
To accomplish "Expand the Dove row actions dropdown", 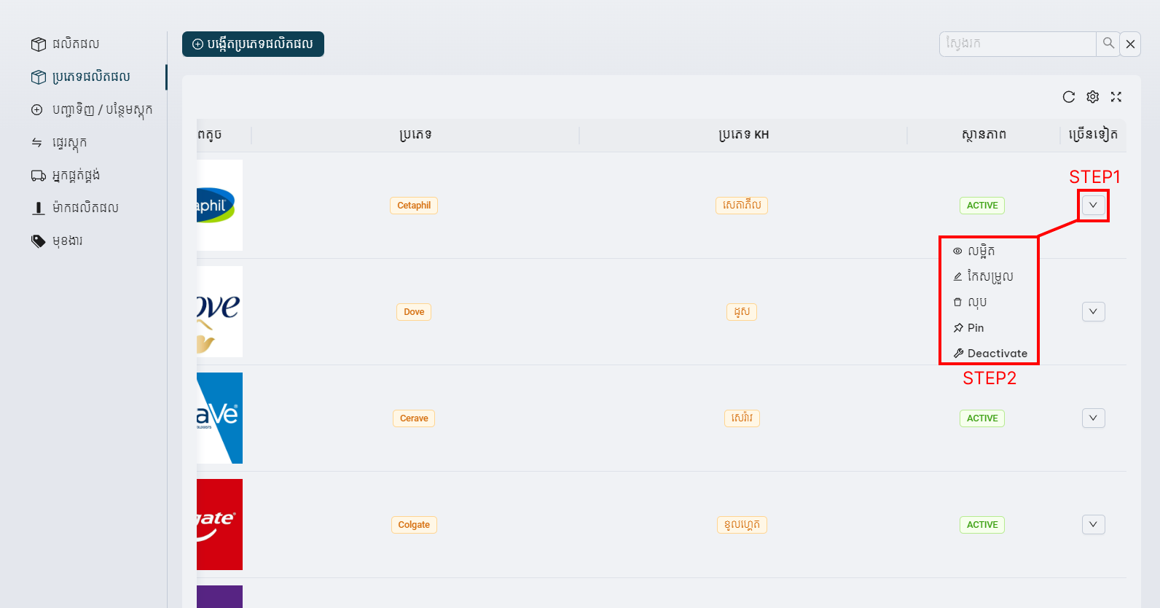I will (1093, 312).
